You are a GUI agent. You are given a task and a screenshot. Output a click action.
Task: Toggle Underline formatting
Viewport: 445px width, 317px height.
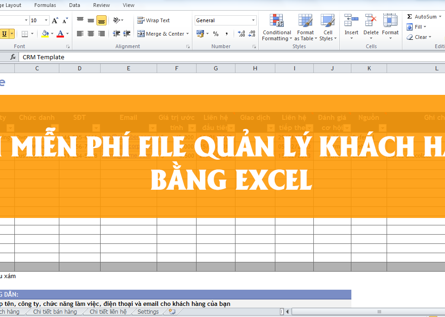4,34
